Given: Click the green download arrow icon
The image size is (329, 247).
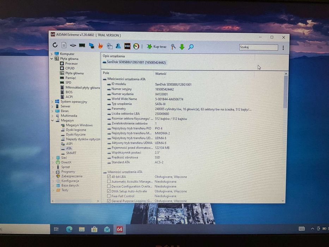Looking at the screenshot, I should click(x=182, y=47).
